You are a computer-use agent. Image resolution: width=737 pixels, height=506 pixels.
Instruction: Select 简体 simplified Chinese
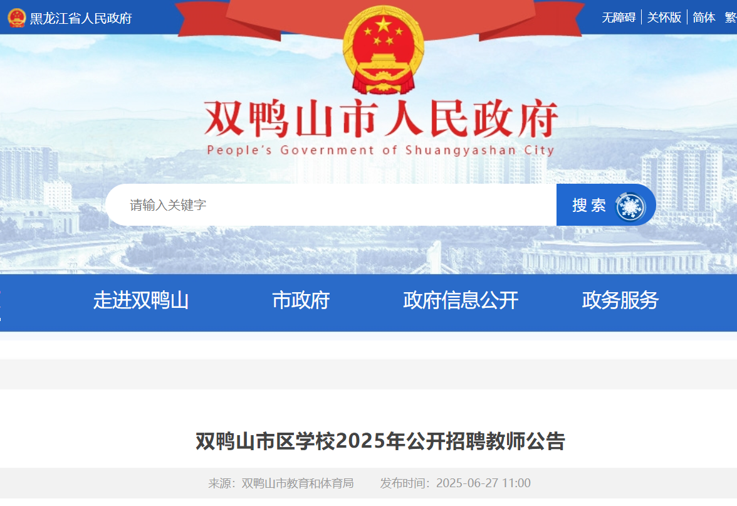[704, 18]
